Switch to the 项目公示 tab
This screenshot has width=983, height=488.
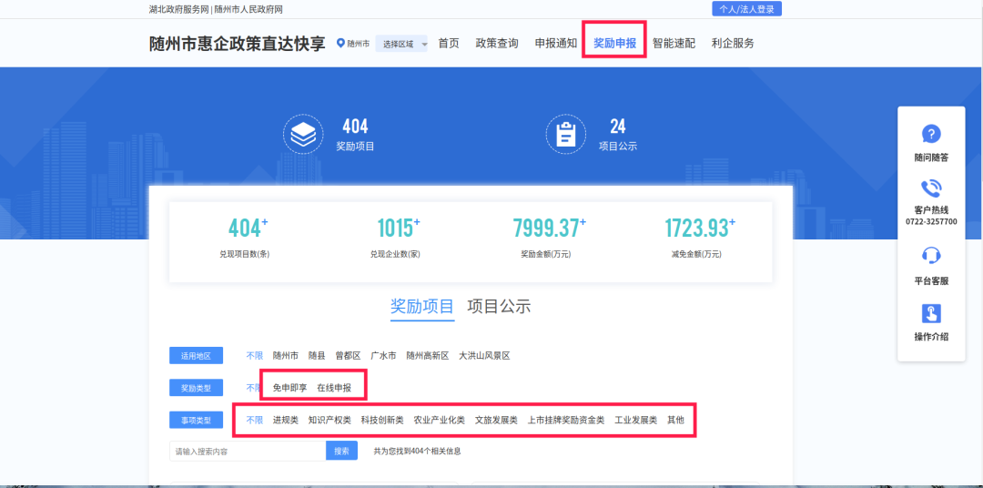tap(499, 307)
